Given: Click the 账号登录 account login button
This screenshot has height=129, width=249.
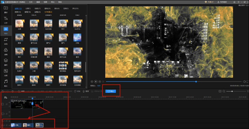Looking at the screenshot, I should 222,2.
